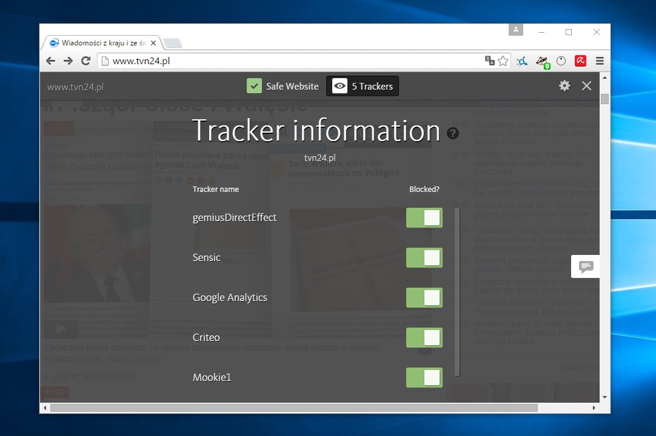Select the 5 Trackers tab
Image resolution: width=656 pixels, height=436 pixels.
(363, 86)
